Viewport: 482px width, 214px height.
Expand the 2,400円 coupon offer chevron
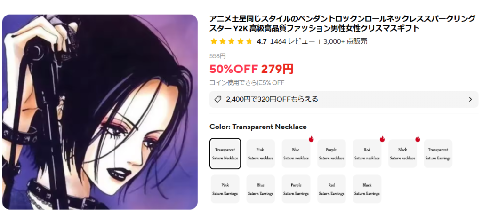point(470,100)
